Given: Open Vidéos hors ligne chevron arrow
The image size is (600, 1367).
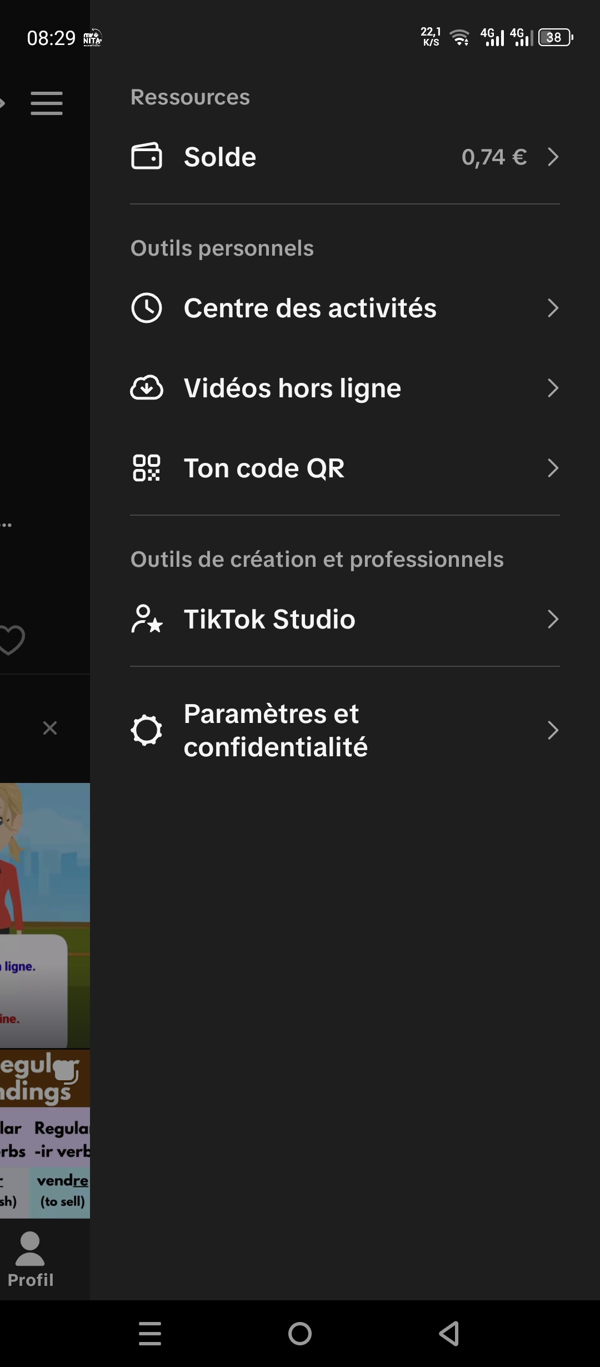Looking at the screenshot, I should (553, 388).
